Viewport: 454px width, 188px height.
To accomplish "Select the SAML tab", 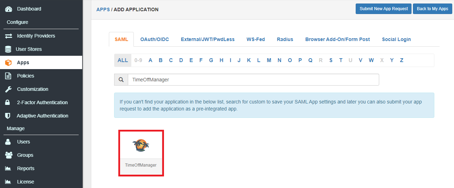I will [121, 39].
